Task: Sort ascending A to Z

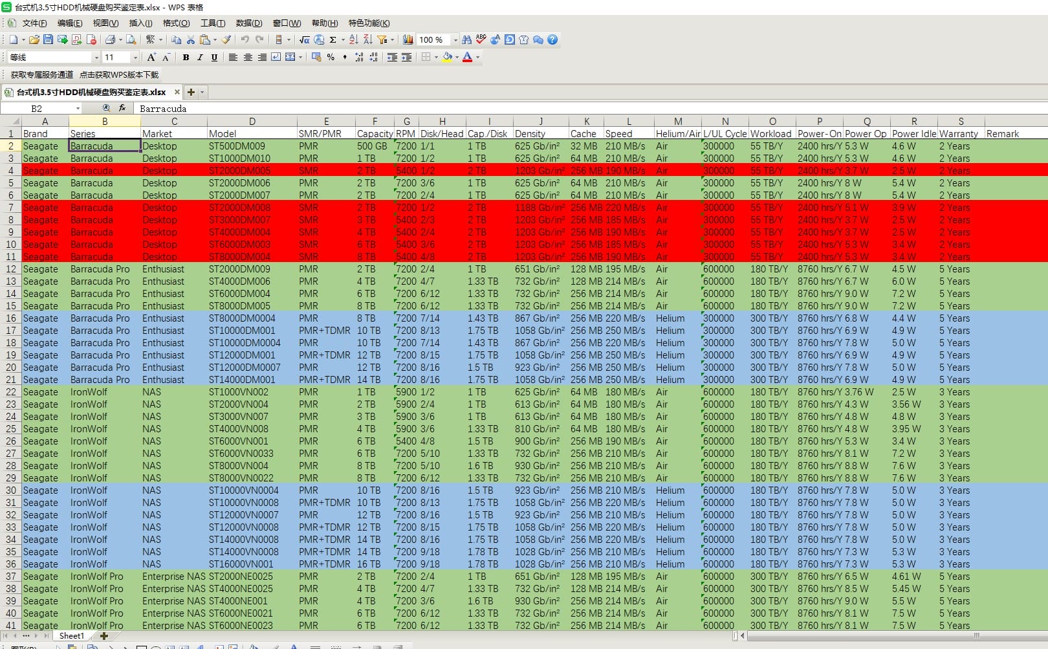Action: click(353, 39)
